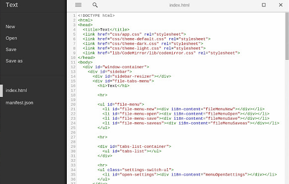The height and width of the screenshot is (184, 289).
Task: Place cursor on the title tag line
Action: pos(106,30)
